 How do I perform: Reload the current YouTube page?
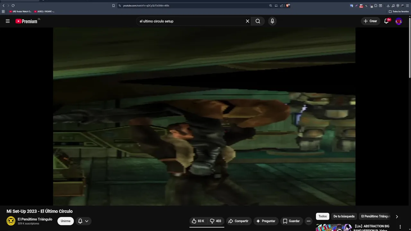click(x=13, y=5)
